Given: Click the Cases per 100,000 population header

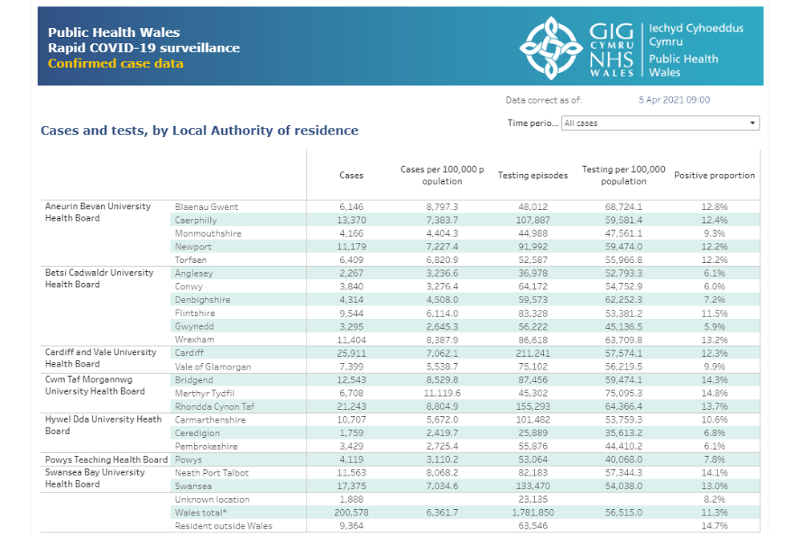Looking at the screenshot, I should tap(442, 176).
